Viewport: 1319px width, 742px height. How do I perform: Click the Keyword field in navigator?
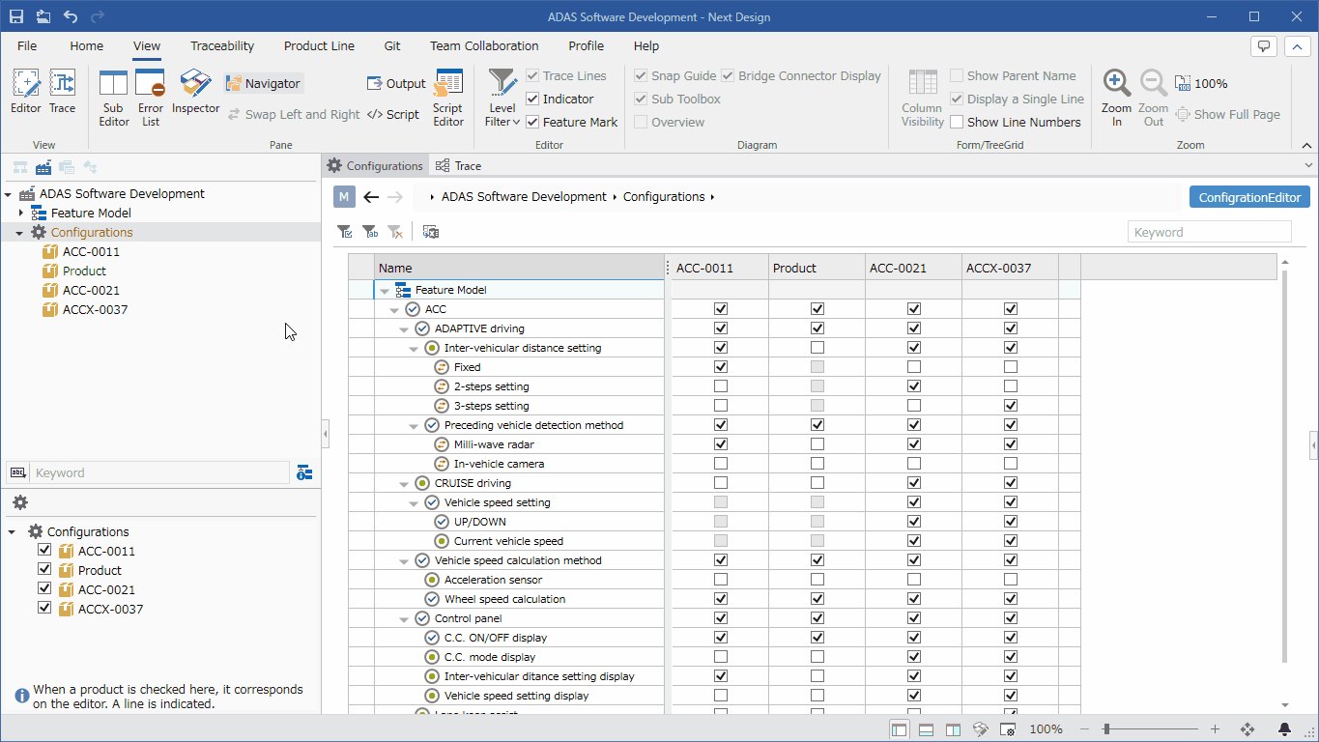160,472
